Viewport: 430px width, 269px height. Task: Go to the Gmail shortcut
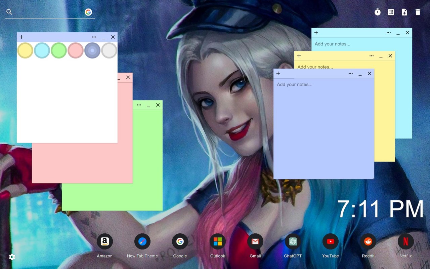(x=255, y=241)
